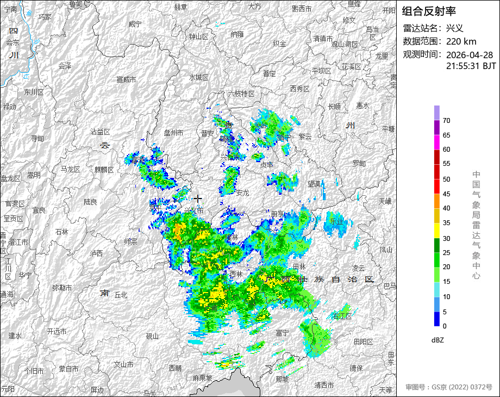Click the legend value 50
The image size is (500, 397).
tap(446, 179)
